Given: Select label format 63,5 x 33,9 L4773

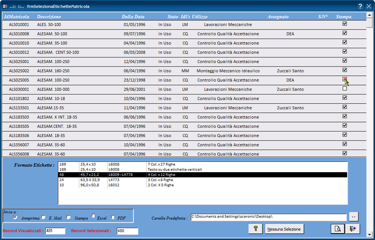Looking at the screenshot, I should pyautogui.click(x=203, y=180).
